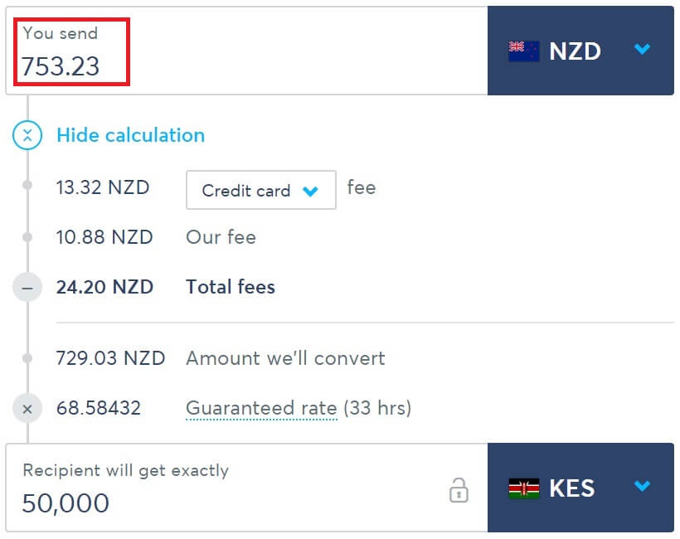Click the 68.58432 exchange rate value
The height and width of the screenshot is (539, 680).
point(99,408)
